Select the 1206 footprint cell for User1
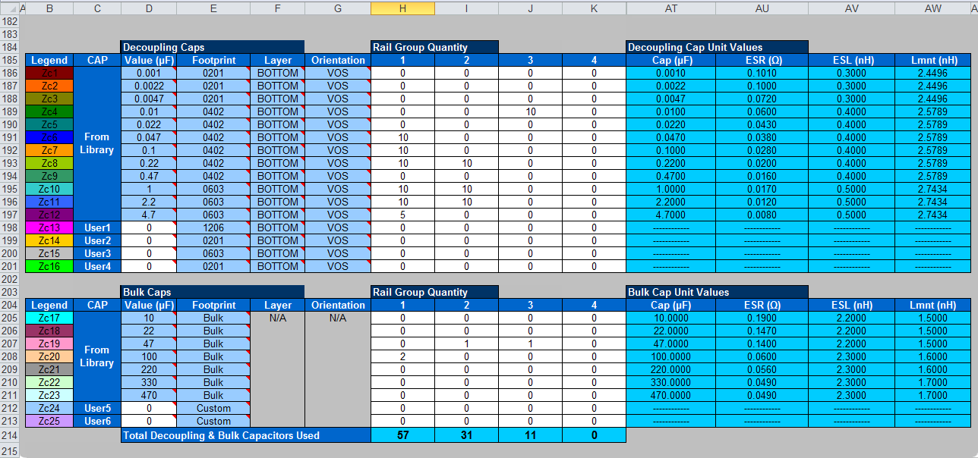 pyautogui.click(x=213, y=227)
